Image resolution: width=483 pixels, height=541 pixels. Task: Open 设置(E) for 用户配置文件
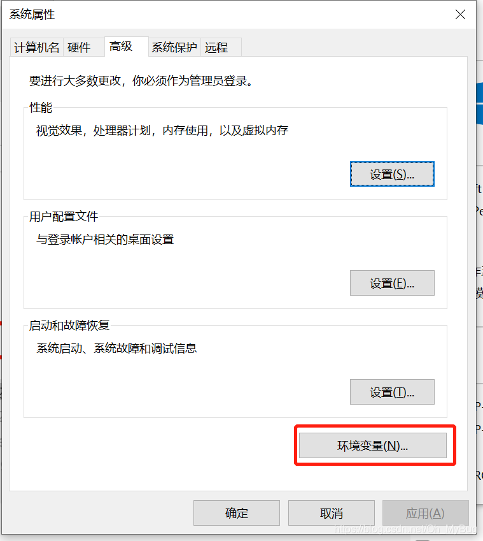[392, 283]
